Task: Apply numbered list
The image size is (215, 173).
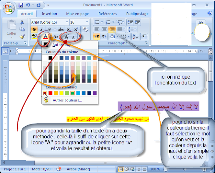Action: pos(108,22)
